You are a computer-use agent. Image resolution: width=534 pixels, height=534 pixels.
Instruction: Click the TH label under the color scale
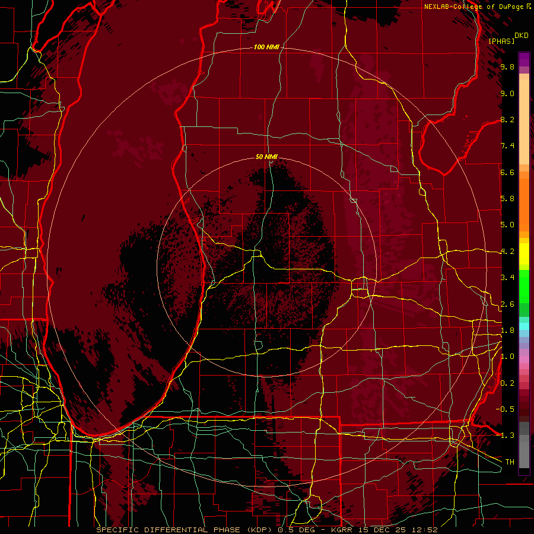(x=510, y=462)
